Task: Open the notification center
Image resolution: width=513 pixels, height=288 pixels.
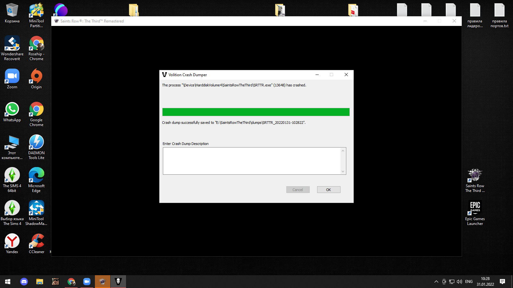Action: coord(502,282)
